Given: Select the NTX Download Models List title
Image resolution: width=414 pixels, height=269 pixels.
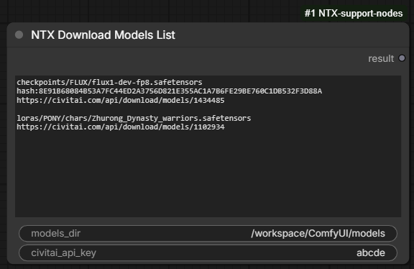Looking at the screenshot, I should [103, 35].
